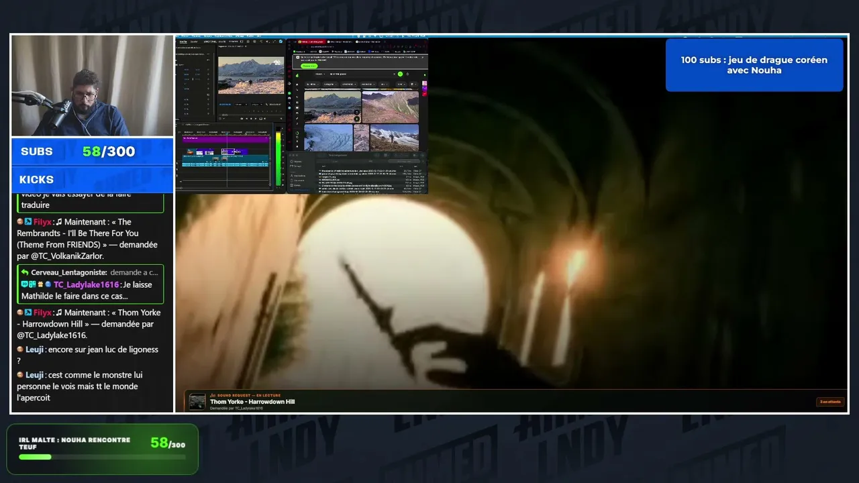Click Filyx's name on the Thom Yorke chat message
Image resolution: width=859 pixels, height=483 pixels.
pos(42,313)
